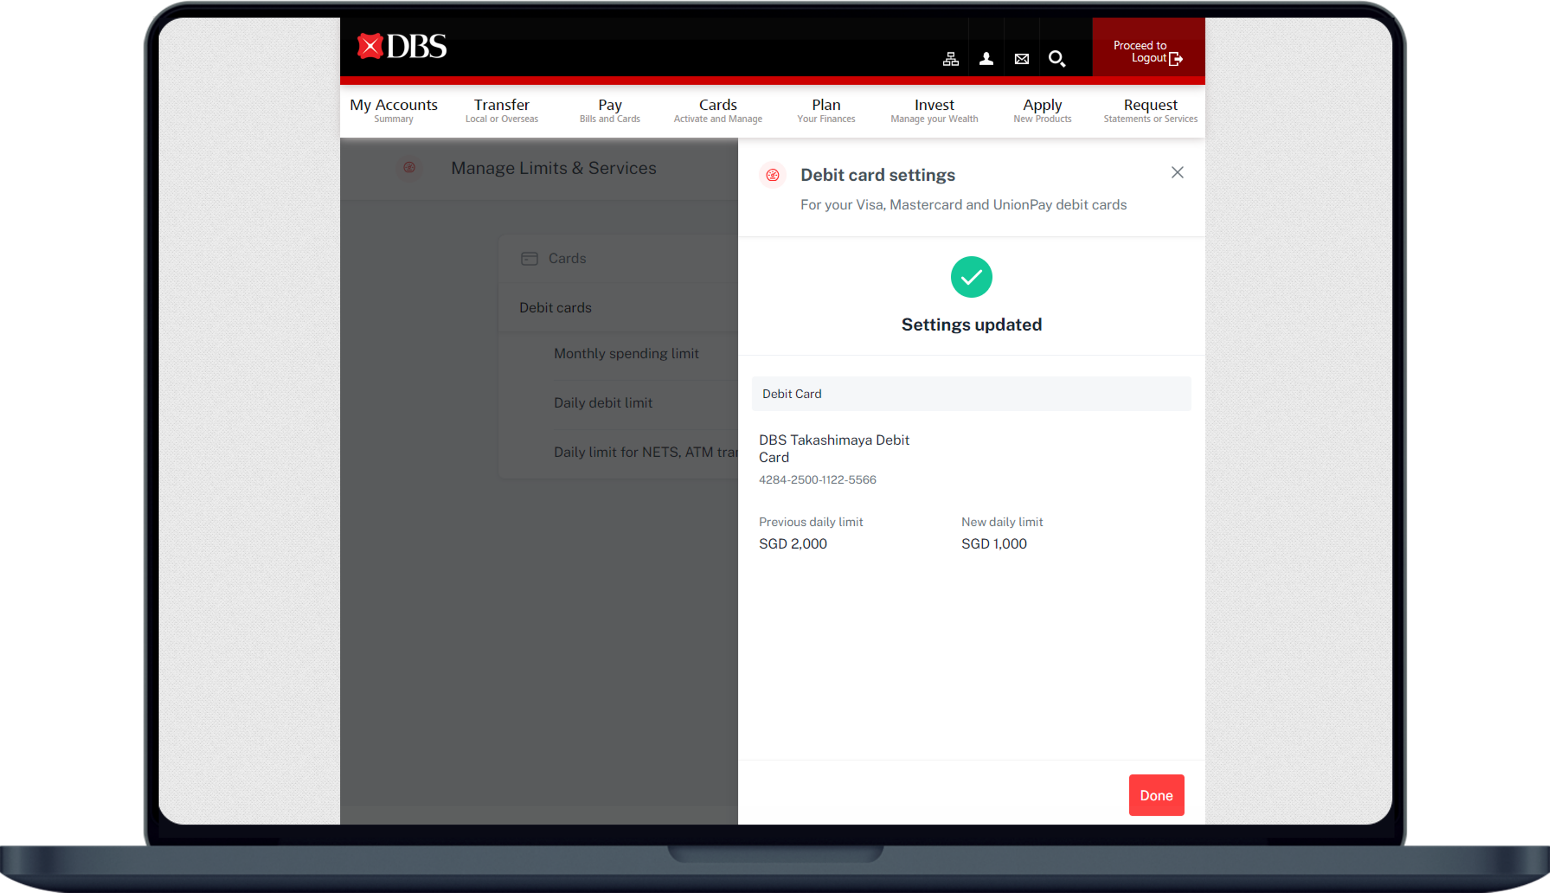Open My Accounts Summary menu
Image resolution: width=1550 pixels, height=893 pixels.
tap(394, 110)
